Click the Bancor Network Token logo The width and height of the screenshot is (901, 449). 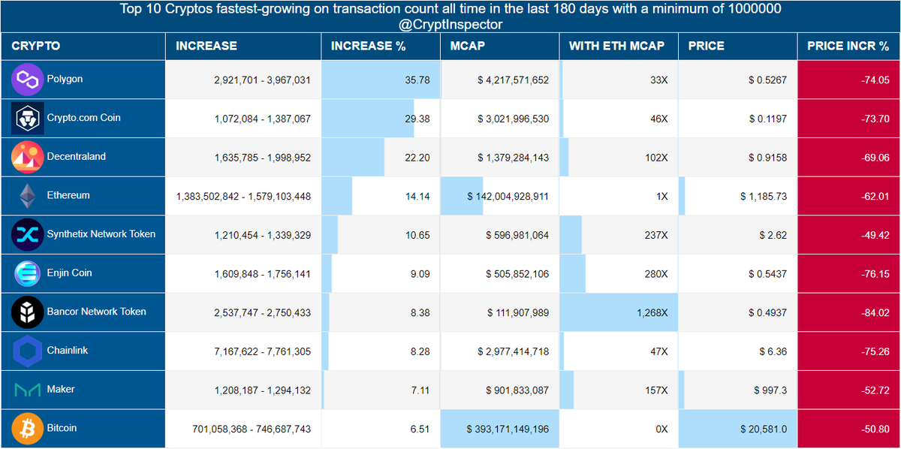[28, 312]
